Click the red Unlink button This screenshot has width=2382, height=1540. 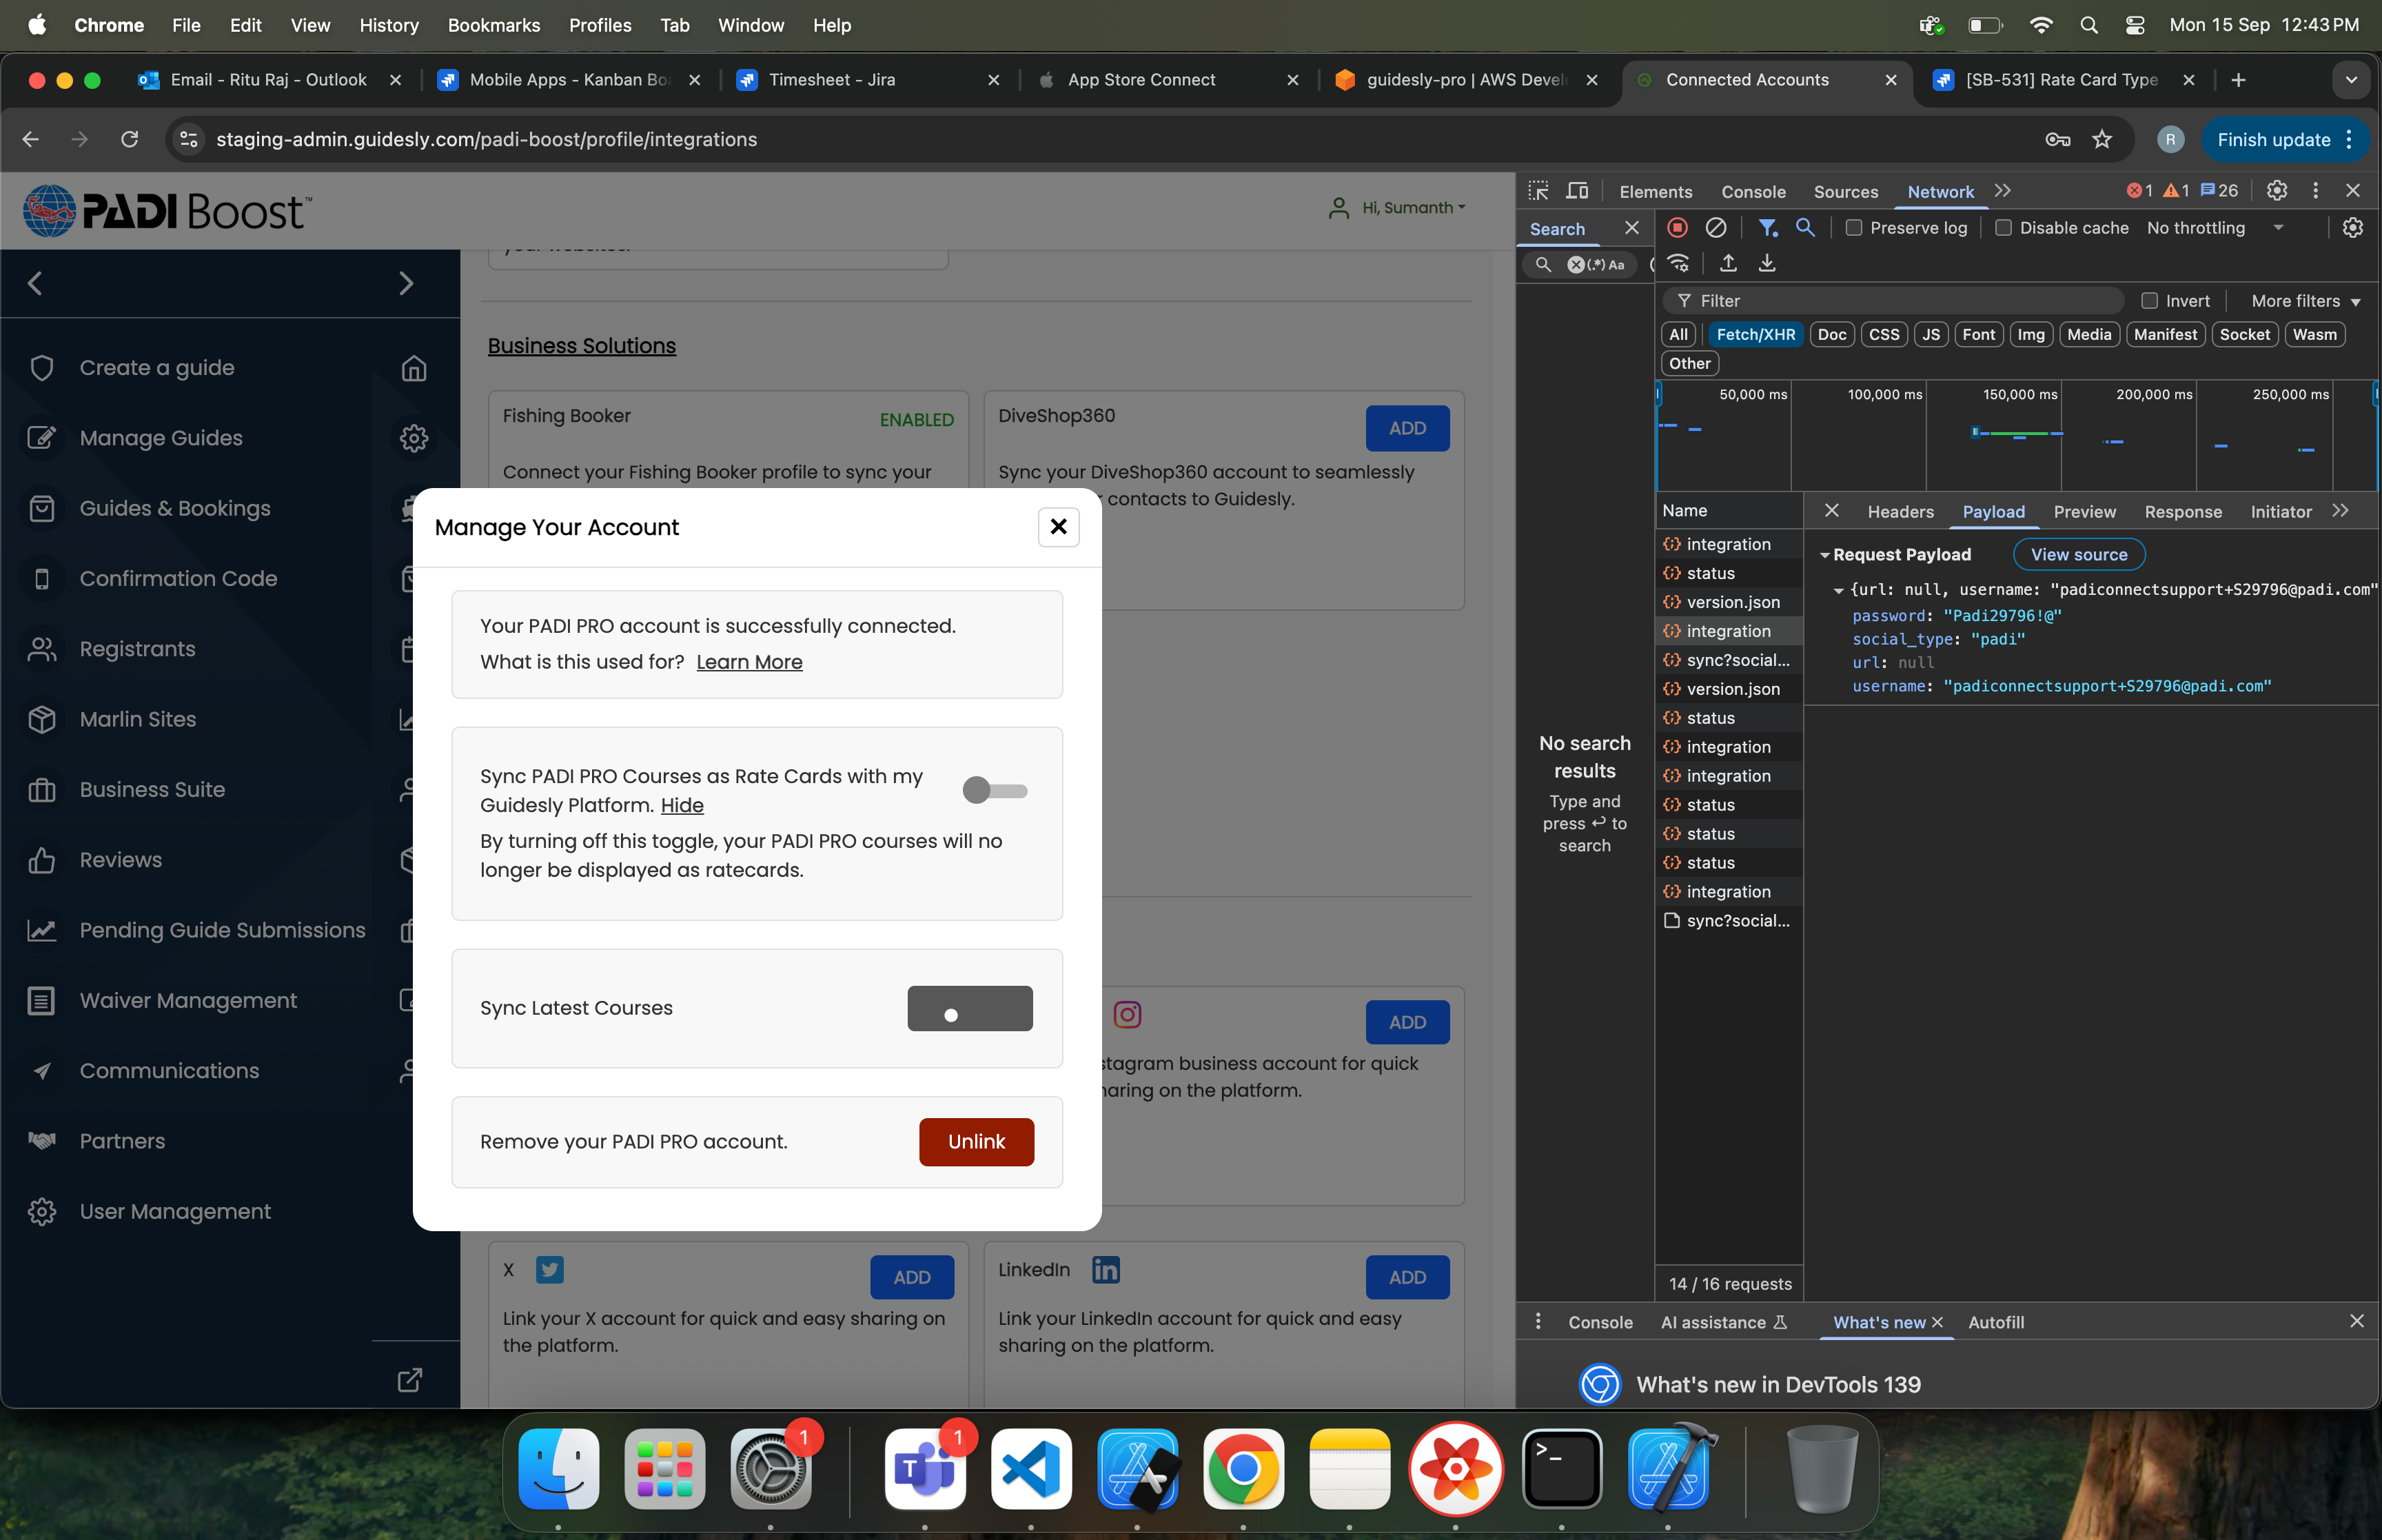tap(975, 1142)
